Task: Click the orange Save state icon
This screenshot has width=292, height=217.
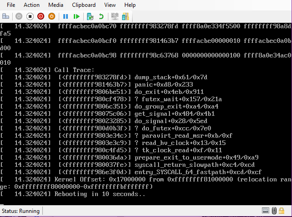Action: pos(51,16)
